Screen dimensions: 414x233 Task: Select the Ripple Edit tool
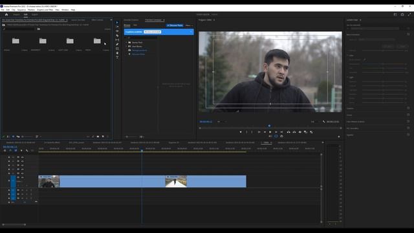[x=117, y=31]
